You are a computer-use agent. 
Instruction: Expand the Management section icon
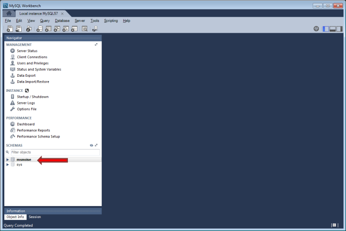coord(96,44)
